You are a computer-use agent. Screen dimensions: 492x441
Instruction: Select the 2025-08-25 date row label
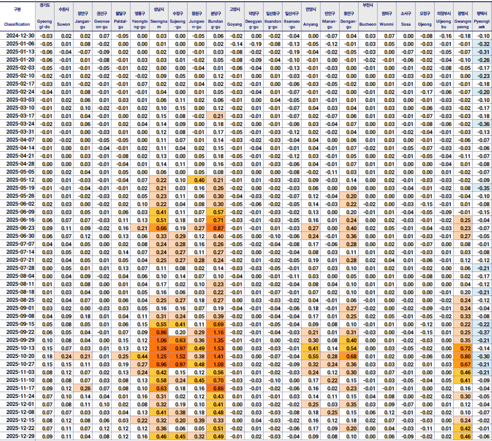(20, 300)
